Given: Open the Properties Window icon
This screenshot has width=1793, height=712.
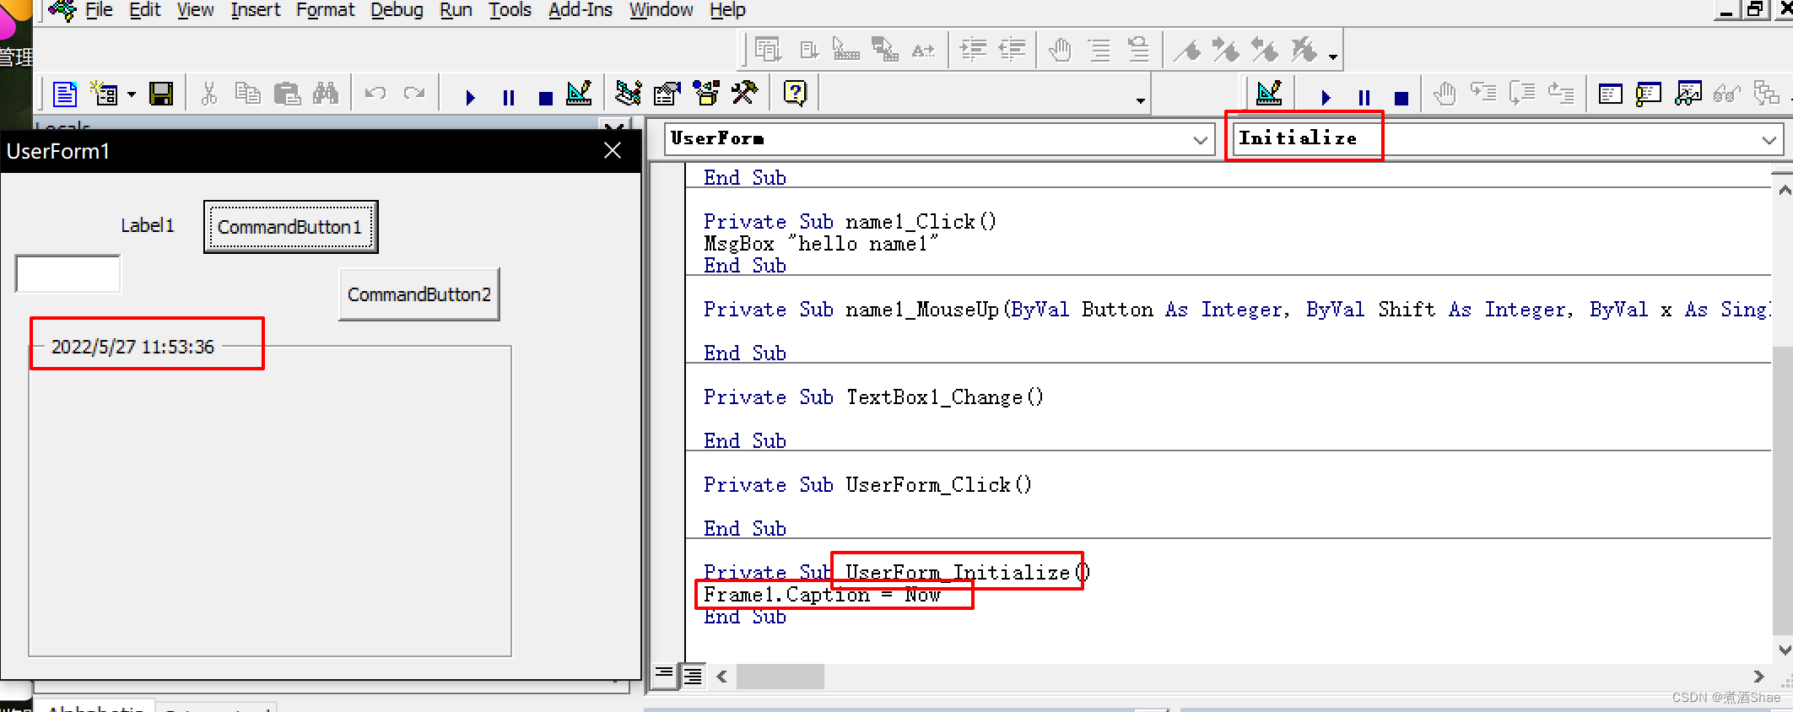Looking at the screenshot, I should pyautogui.click(x=667, y=93).
